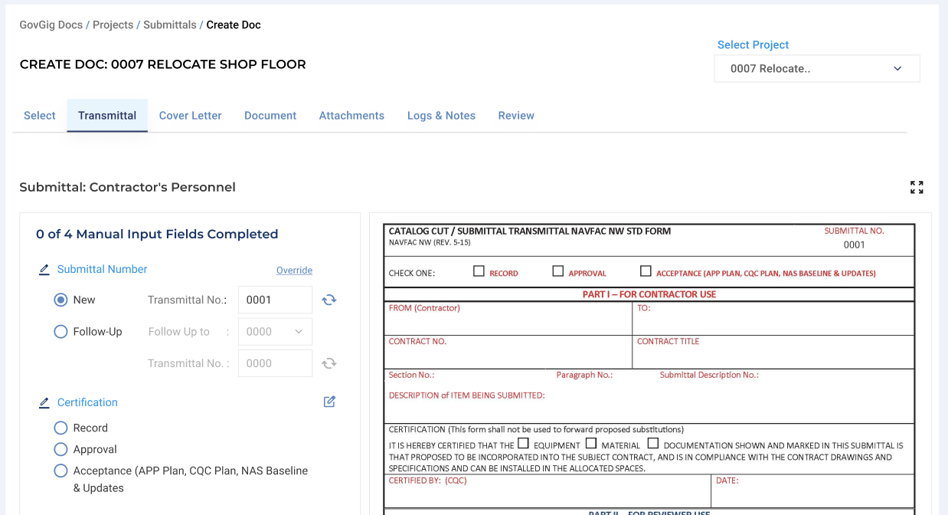The width and height of the screenshot is (948, 515).
Task: Click the Override link
Action: pos(294,271)
